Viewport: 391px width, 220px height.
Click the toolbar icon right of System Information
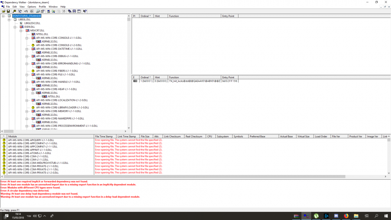[53, 11]
